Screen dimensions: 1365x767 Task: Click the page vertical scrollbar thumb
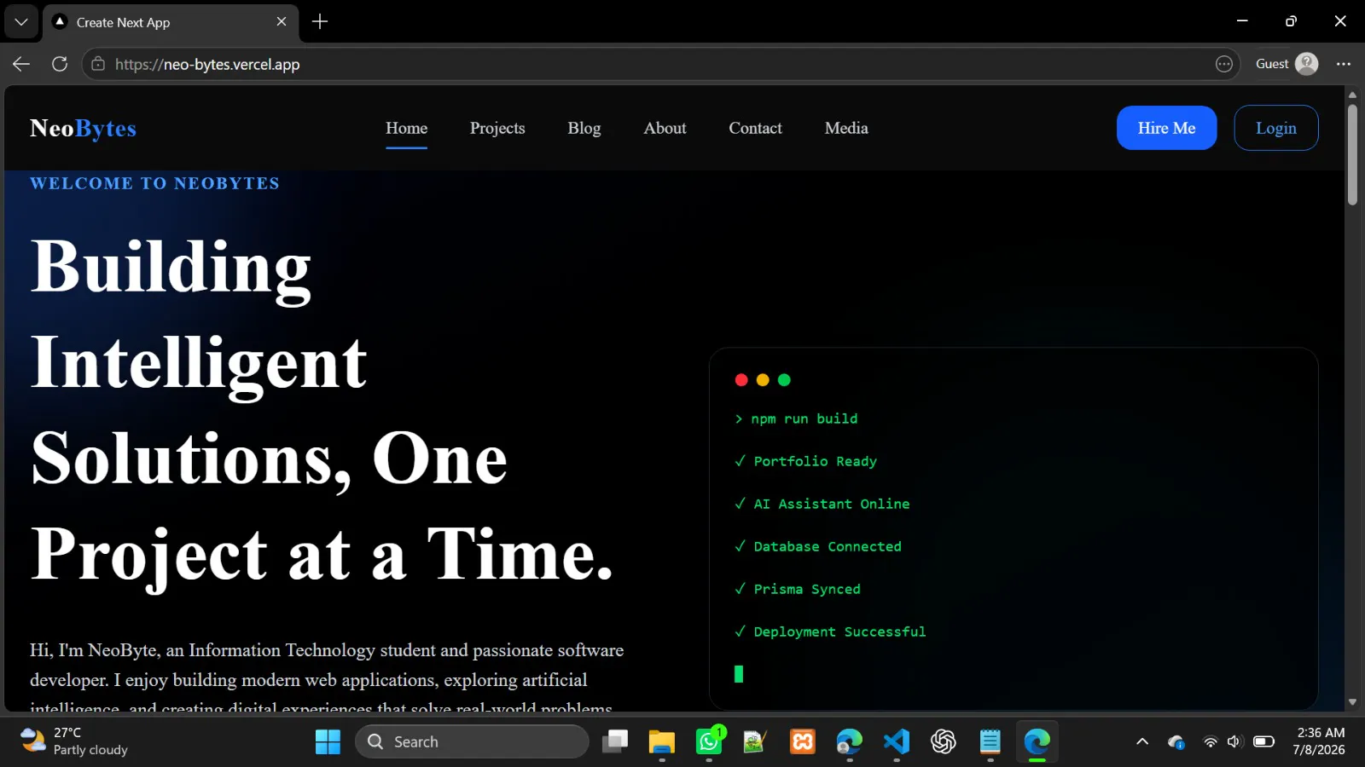1352,155
